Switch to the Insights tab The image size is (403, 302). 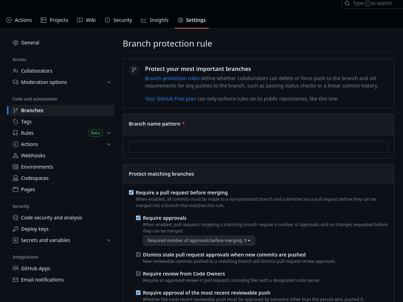pos(155,20)
